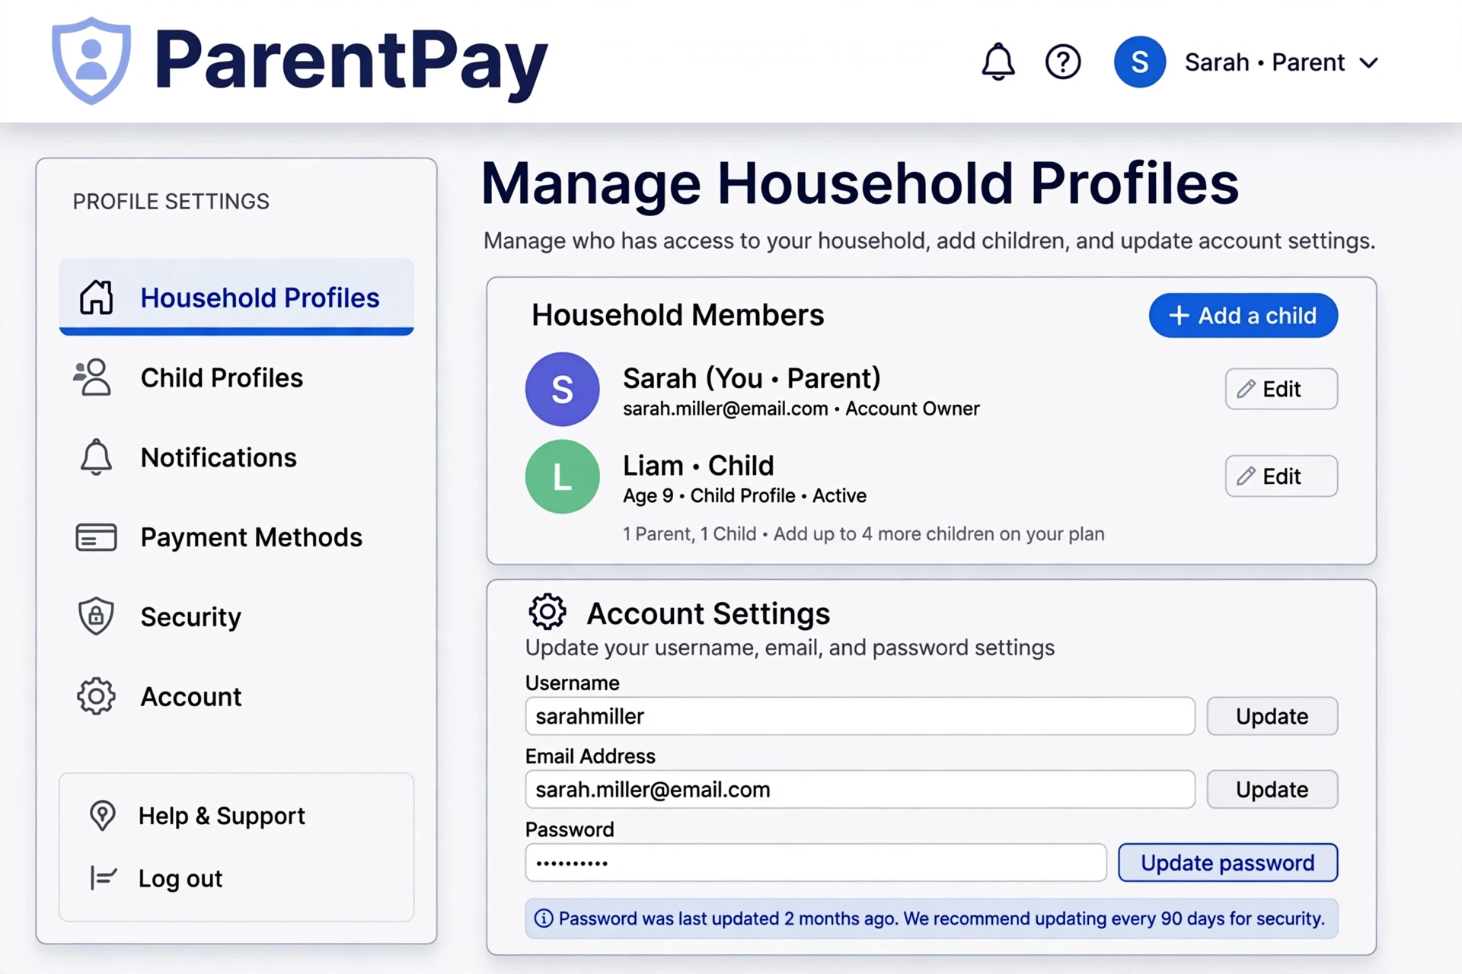The width and height of the screenshot is (1462, 974).
Task: Click the text "sarah.miller@email.com • Account Owner"
Action: [x=801, y=409]
